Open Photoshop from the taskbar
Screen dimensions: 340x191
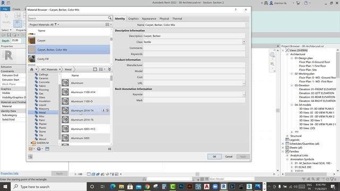[181, 187]
